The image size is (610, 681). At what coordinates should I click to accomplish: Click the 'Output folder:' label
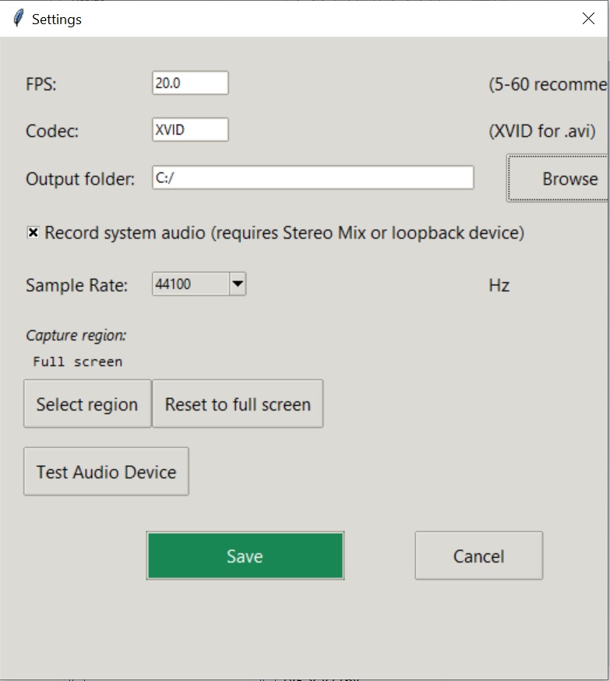80,179
